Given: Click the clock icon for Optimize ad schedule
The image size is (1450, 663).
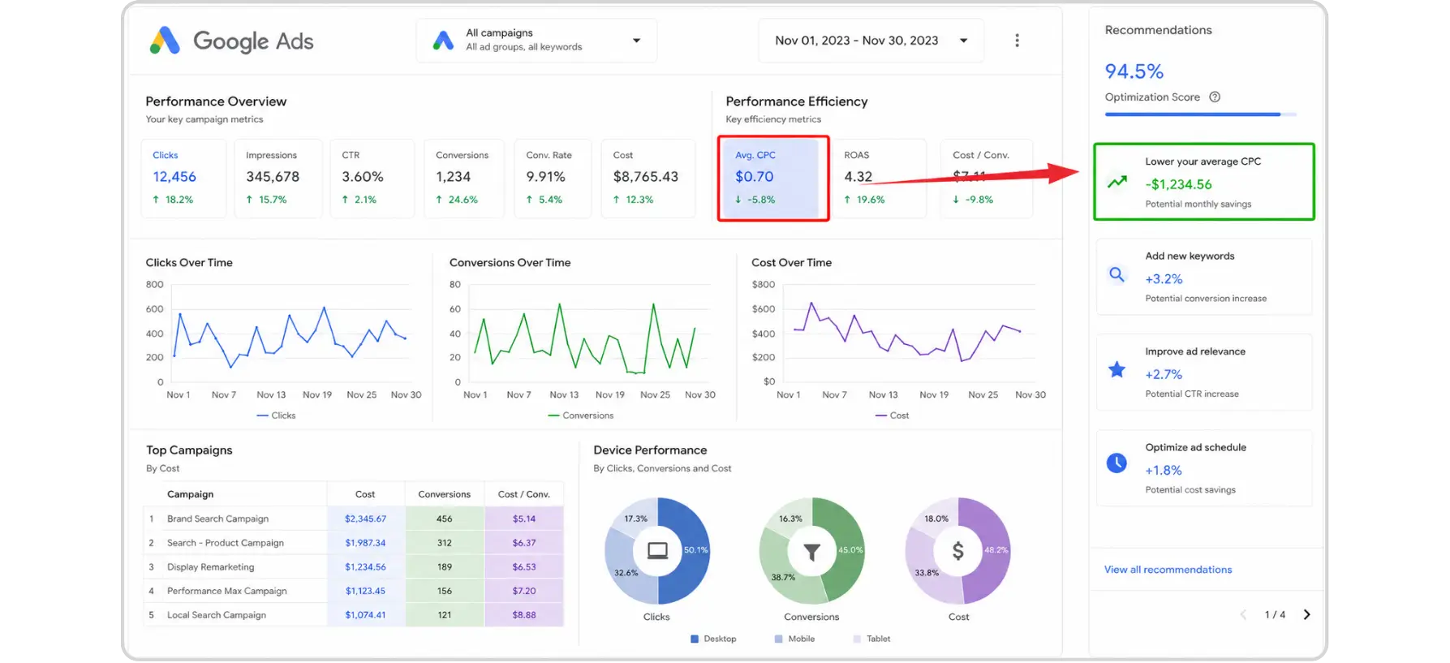Looking at the screenshot, I should pos(1117,463).
